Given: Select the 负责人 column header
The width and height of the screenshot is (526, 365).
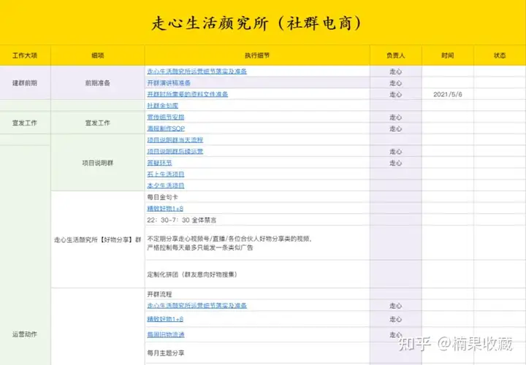Looking at the screenshot, I should click(x=395, y=55).
